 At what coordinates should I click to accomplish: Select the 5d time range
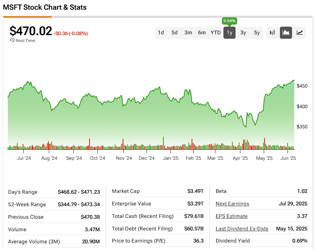[x=174, y=33]
